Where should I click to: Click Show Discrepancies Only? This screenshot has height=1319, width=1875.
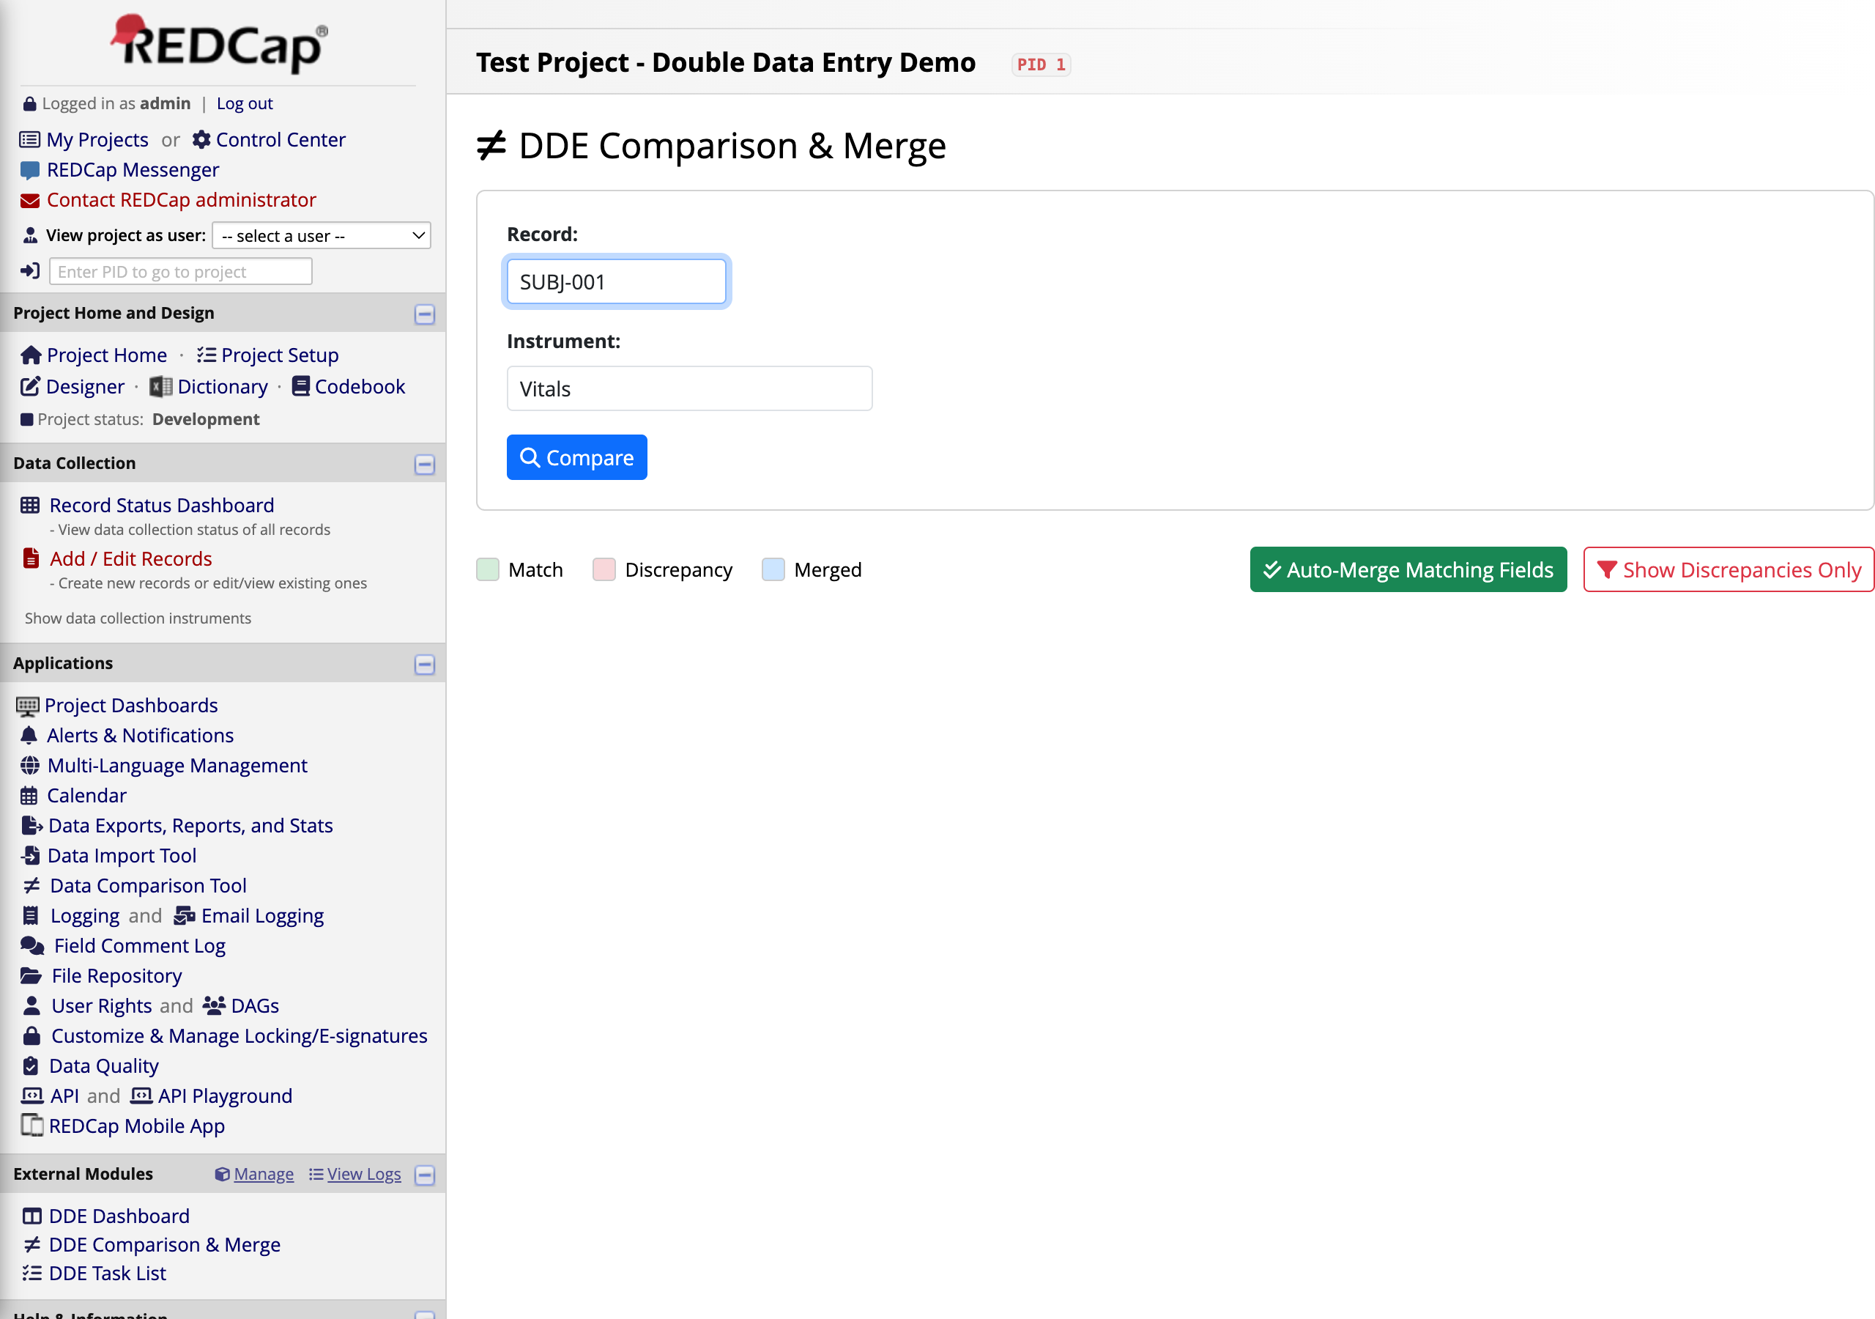pyautogui.click(x=1729, y=569)
